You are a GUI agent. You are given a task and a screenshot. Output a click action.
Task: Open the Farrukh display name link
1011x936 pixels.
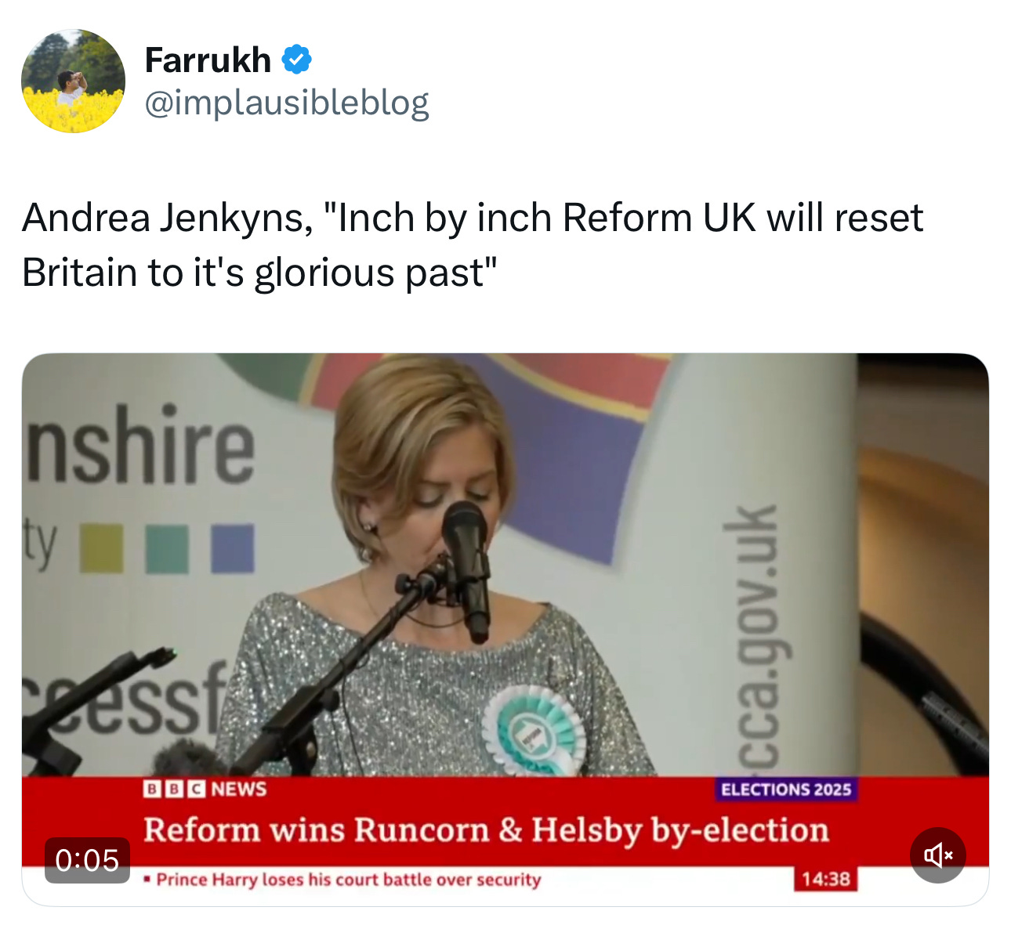(208, 60)
